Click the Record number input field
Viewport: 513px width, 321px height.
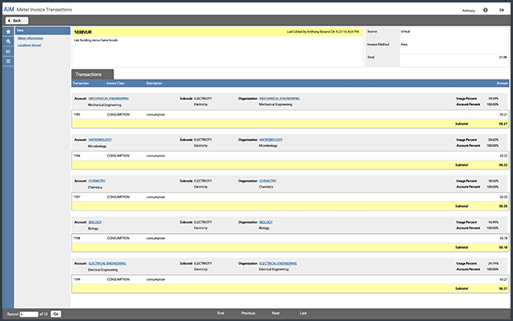29,314
